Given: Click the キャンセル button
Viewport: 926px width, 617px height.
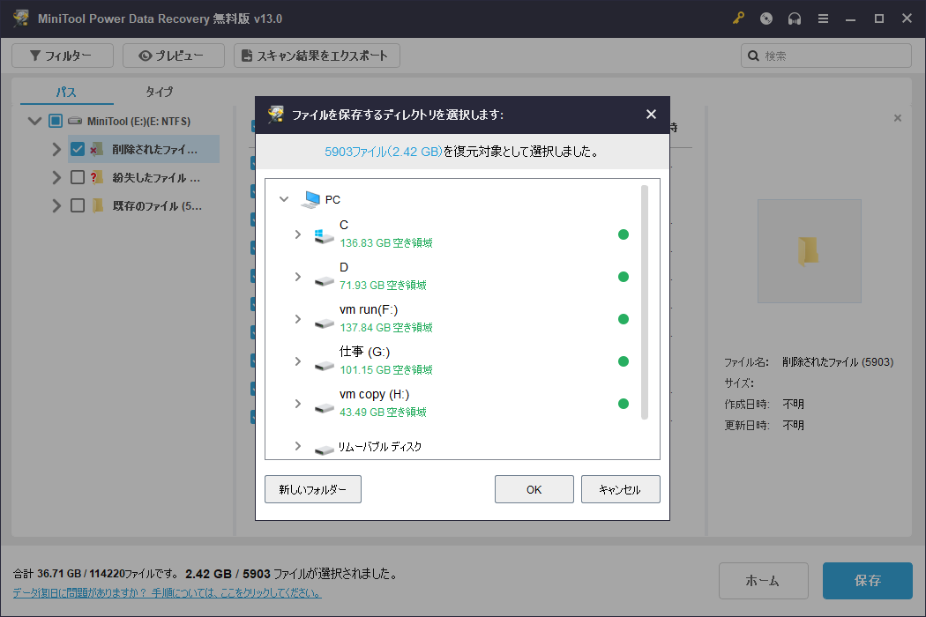Looking at the screenshot, I should [x=620, y=489].
